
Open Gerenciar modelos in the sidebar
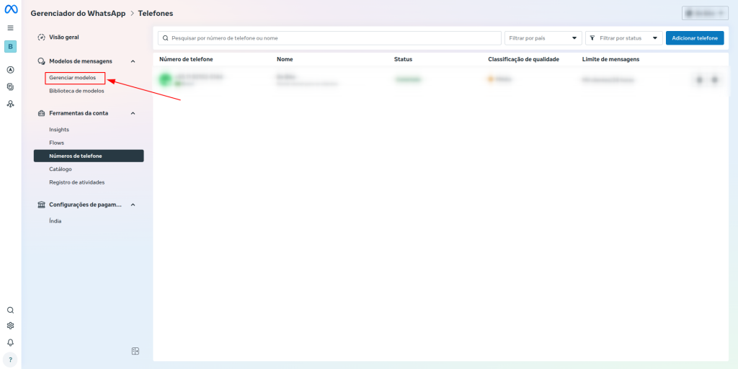[72, 77]
